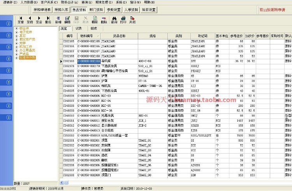Select the JIAOLIAN1 product name cell

pyautogui.click(x=120, y=41)
